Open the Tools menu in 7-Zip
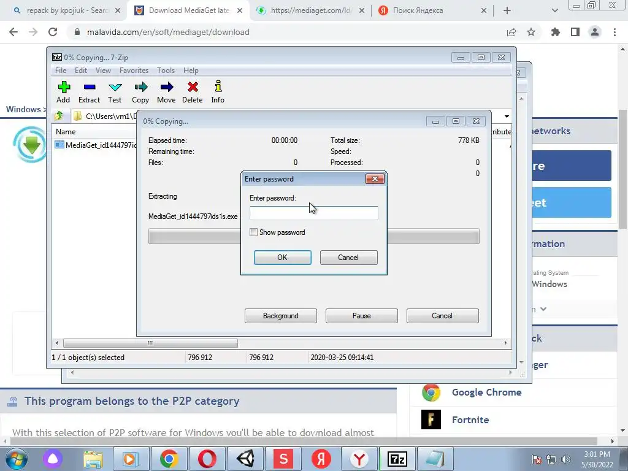 pyautogui.click(x=166, y=71)
